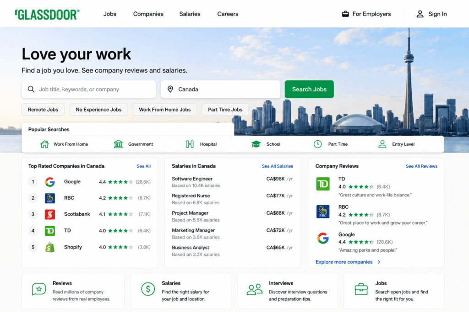Screen dimensions: 469x312
Task: Click the Jobs briefcase icon at the bottom
Action: [x=361, y=289]
